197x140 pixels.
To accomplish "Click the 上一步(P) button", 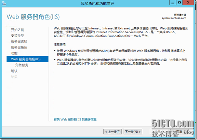I will 113,132.
